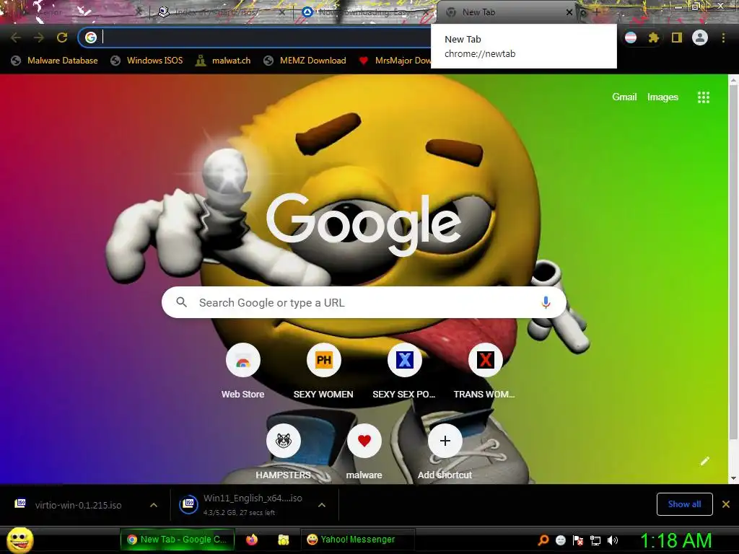Open the Chrome profile avatar
The width and height of the screenshot is (739, 554).
tap(700, 38)
